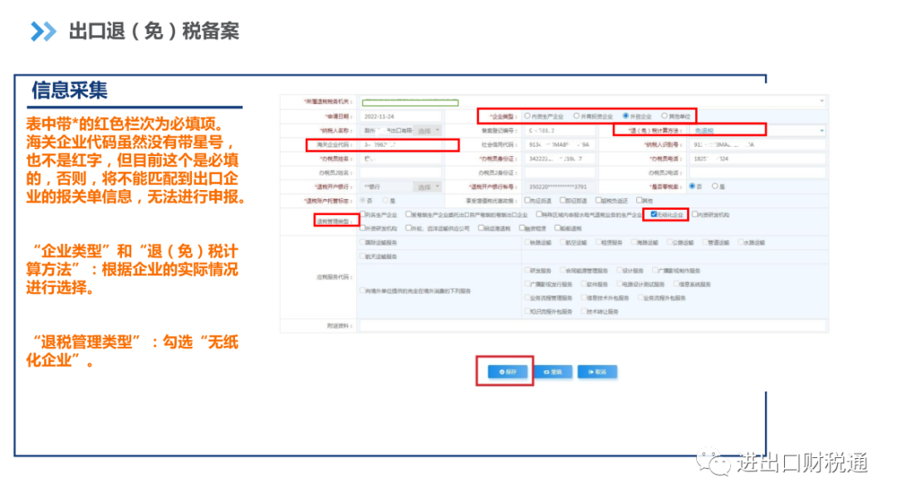Check the 内资研发机构 checkbox
This screenshot has height=502, width=897.
coord(695,214)
